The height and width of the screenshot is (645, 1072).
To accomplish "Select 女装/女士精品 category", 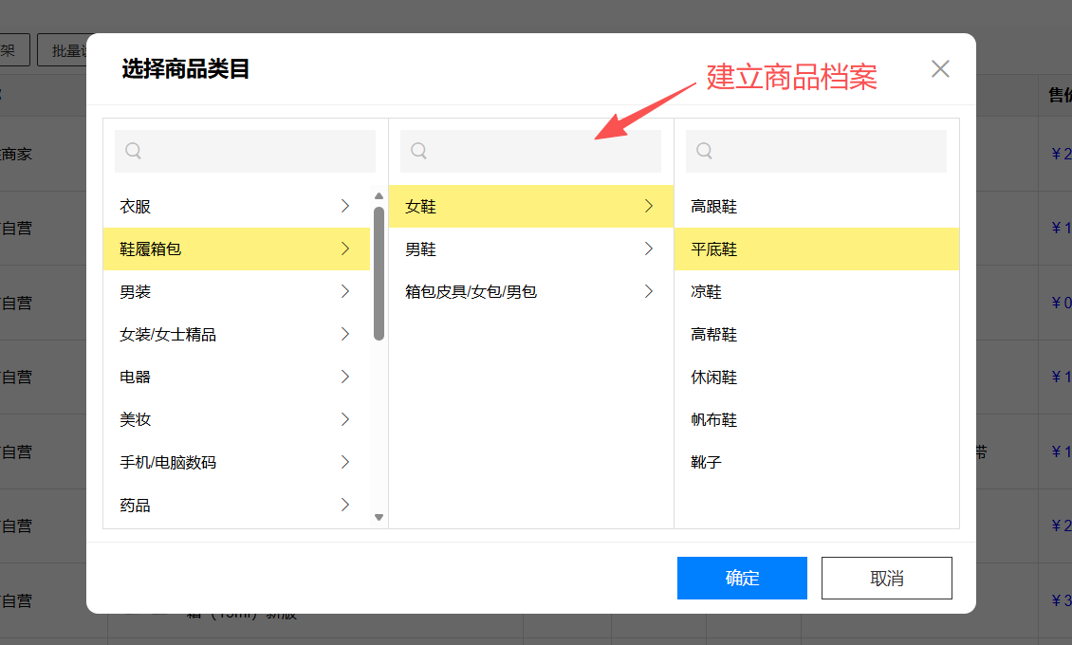I will point(168,334).
